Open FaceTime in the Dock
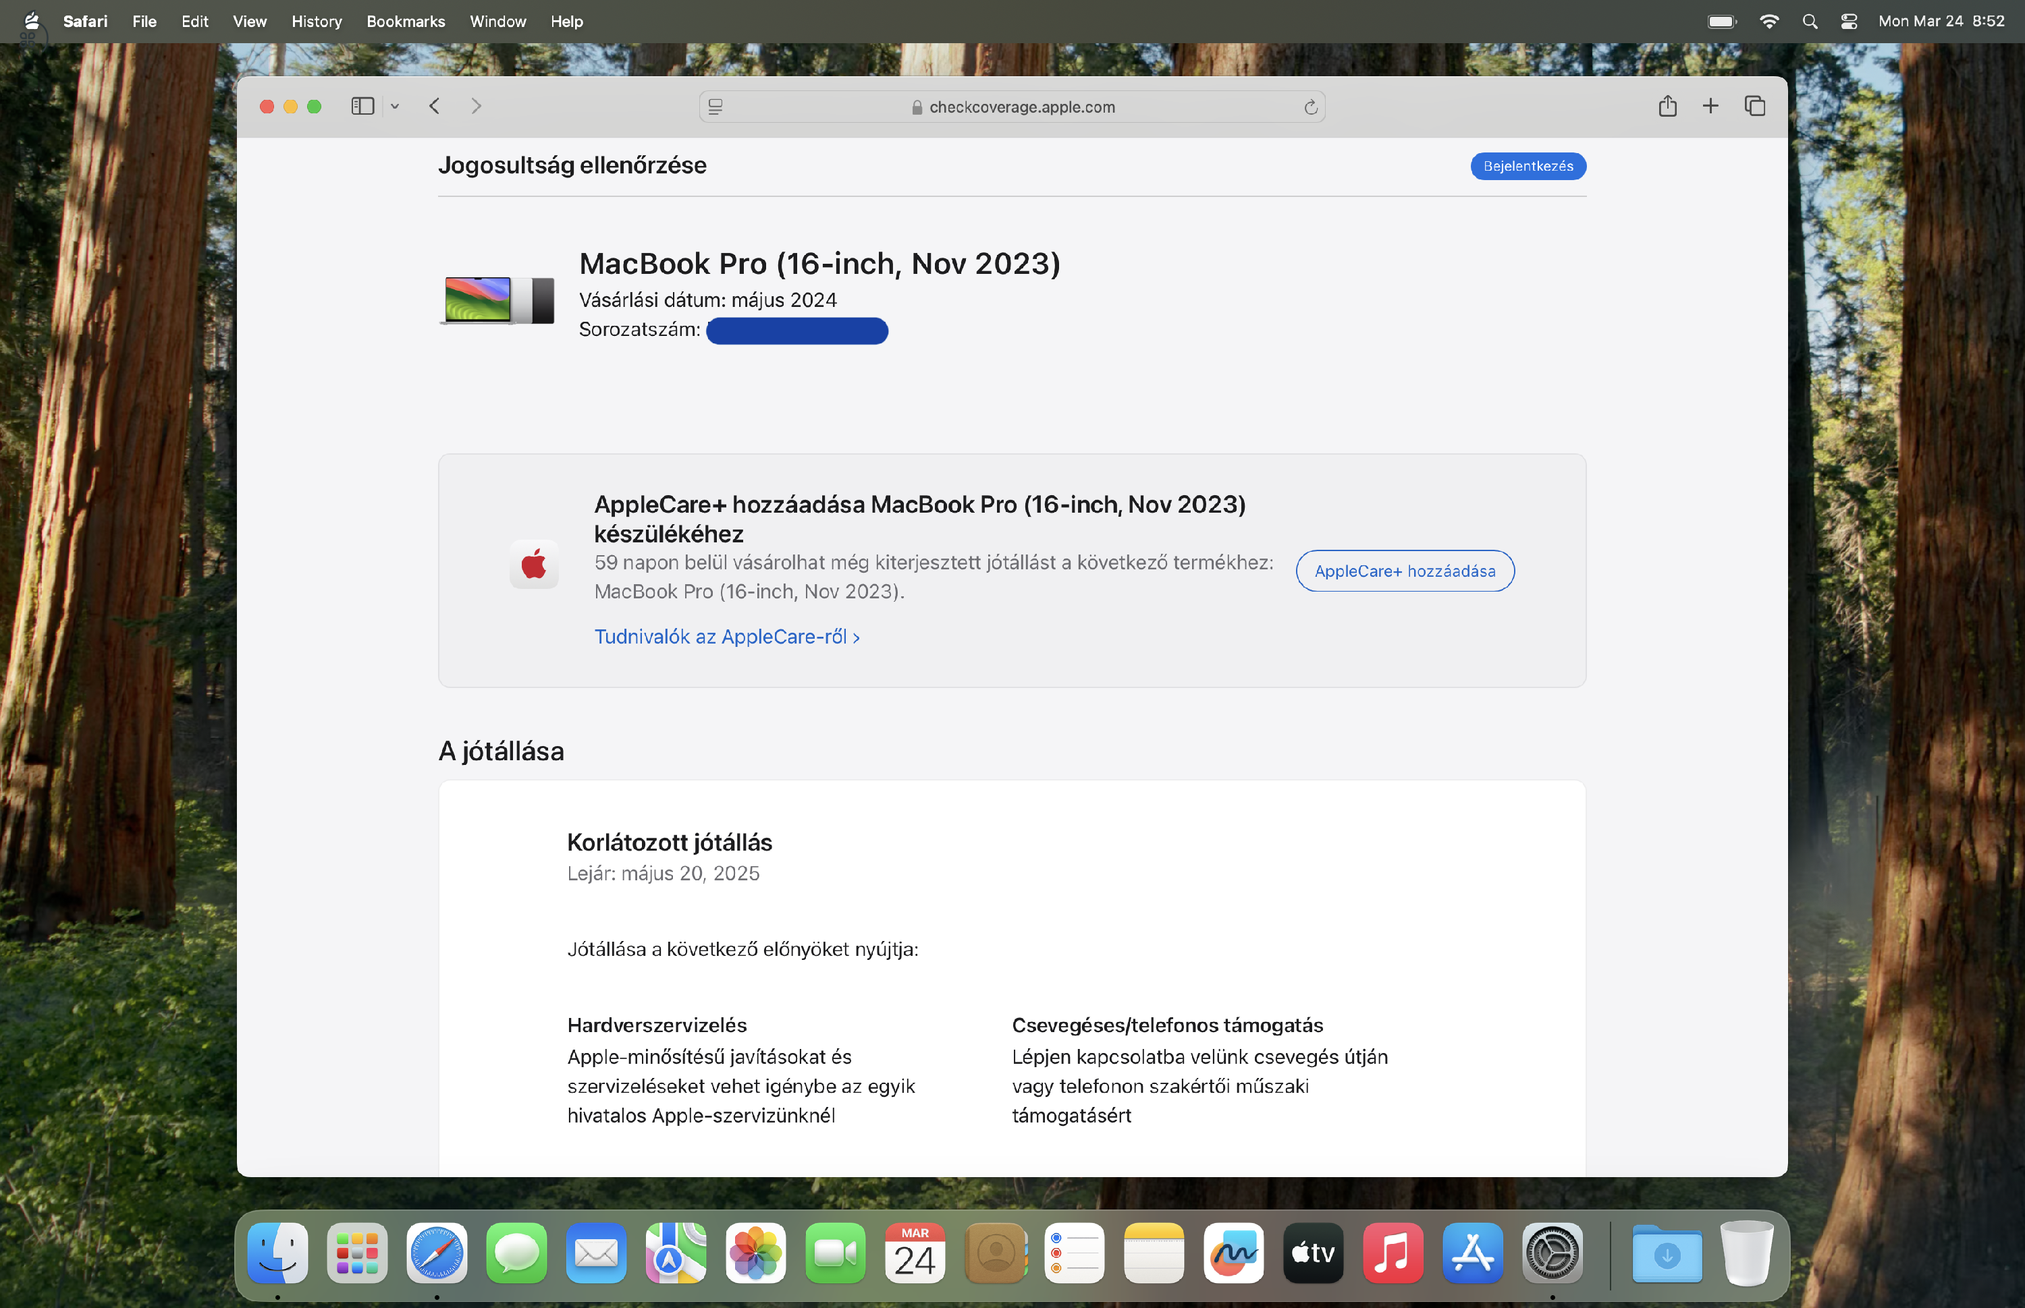Image resolution: width=2025 pixels, height=1308 pixels. (x=836, y=1253)
